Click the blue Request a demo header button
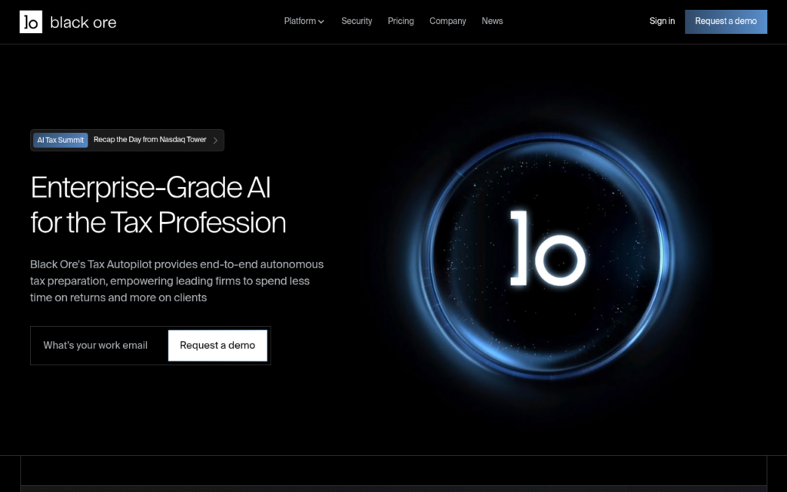The width and height of the screenshot is (787, 492). (726, 22)
